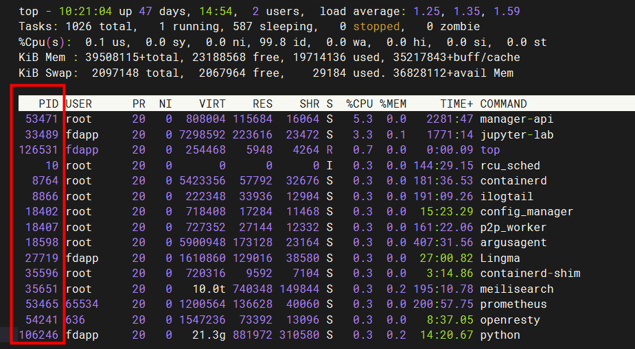Click PID 18598 in the list
Screen dimensions: 635x349
click(42, 243)
